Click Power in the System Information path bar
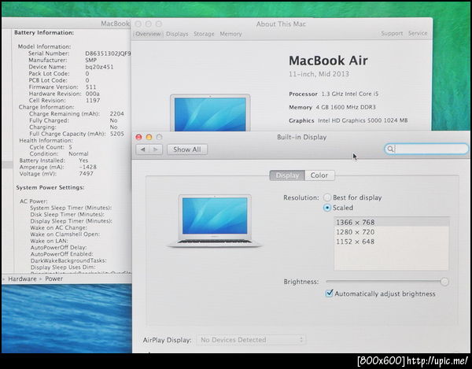This screenshot has width=472, height=369. 53,279
